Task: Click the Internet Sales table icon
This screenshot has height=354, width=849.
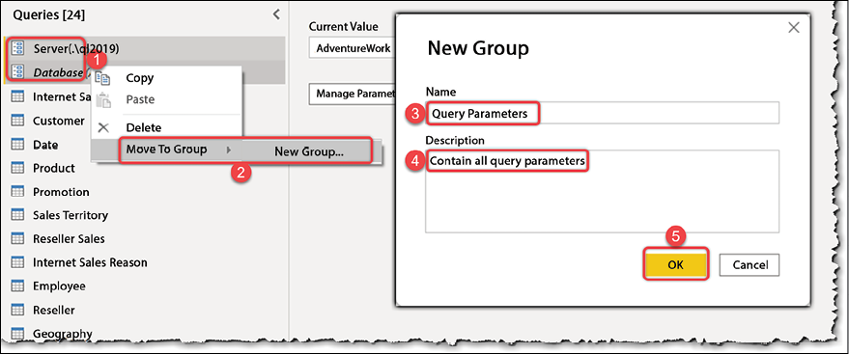Action: coord(17,96)
